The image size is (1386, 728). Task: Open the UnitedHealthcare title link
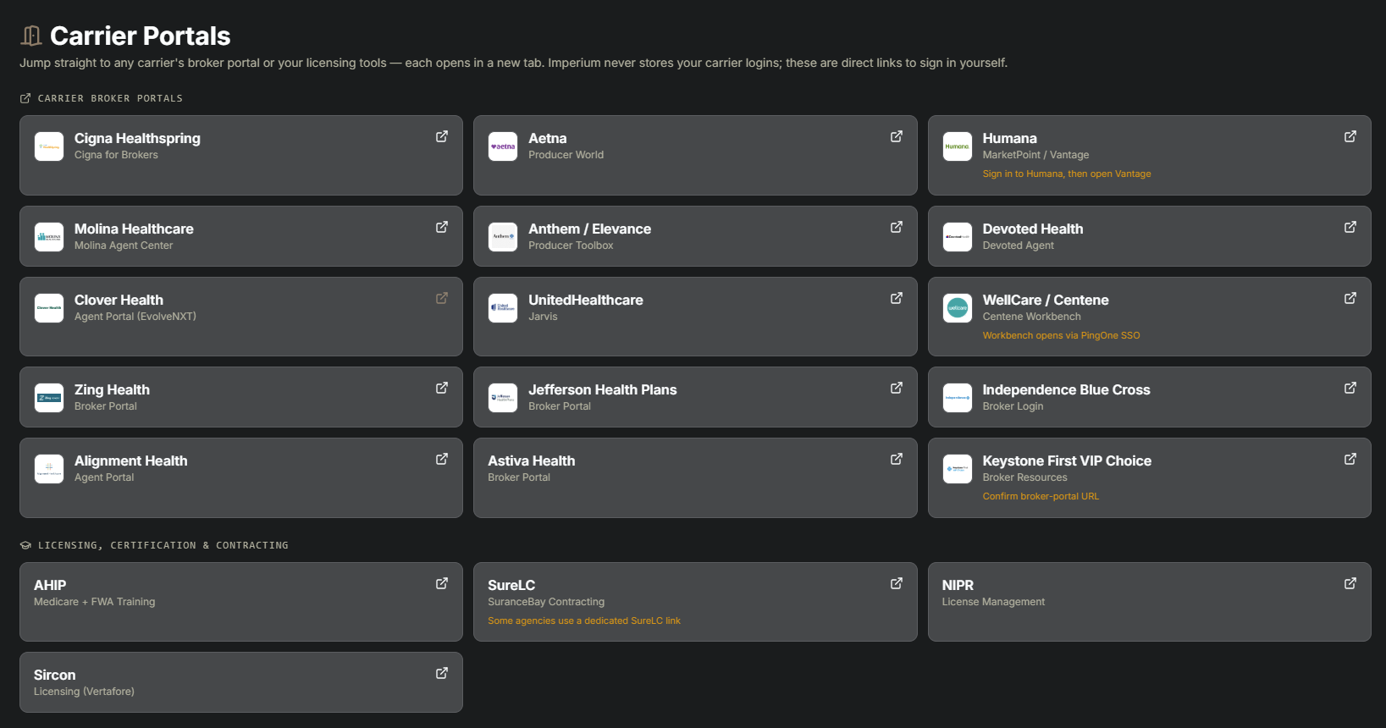coord(586,300)
